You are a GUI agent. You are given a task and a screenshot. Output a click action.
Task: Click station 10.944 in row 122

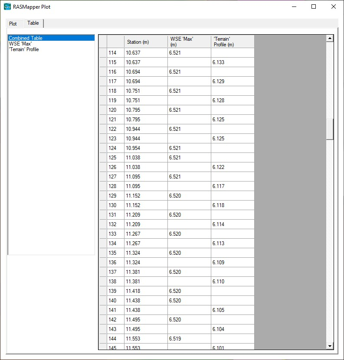(x=146, y=129)
